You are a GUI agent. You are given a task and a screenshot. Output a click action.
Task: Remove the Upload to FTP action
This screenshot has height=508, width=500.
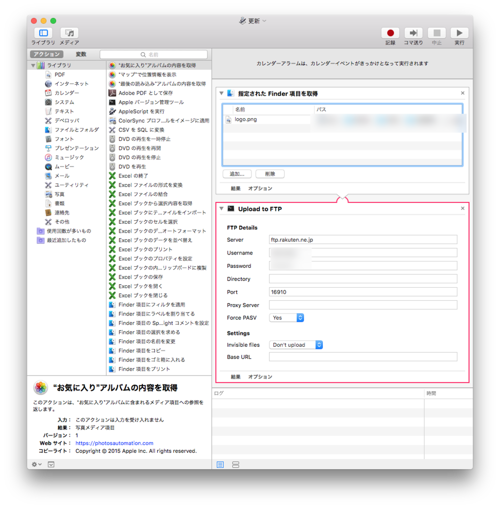click(462, 209)
